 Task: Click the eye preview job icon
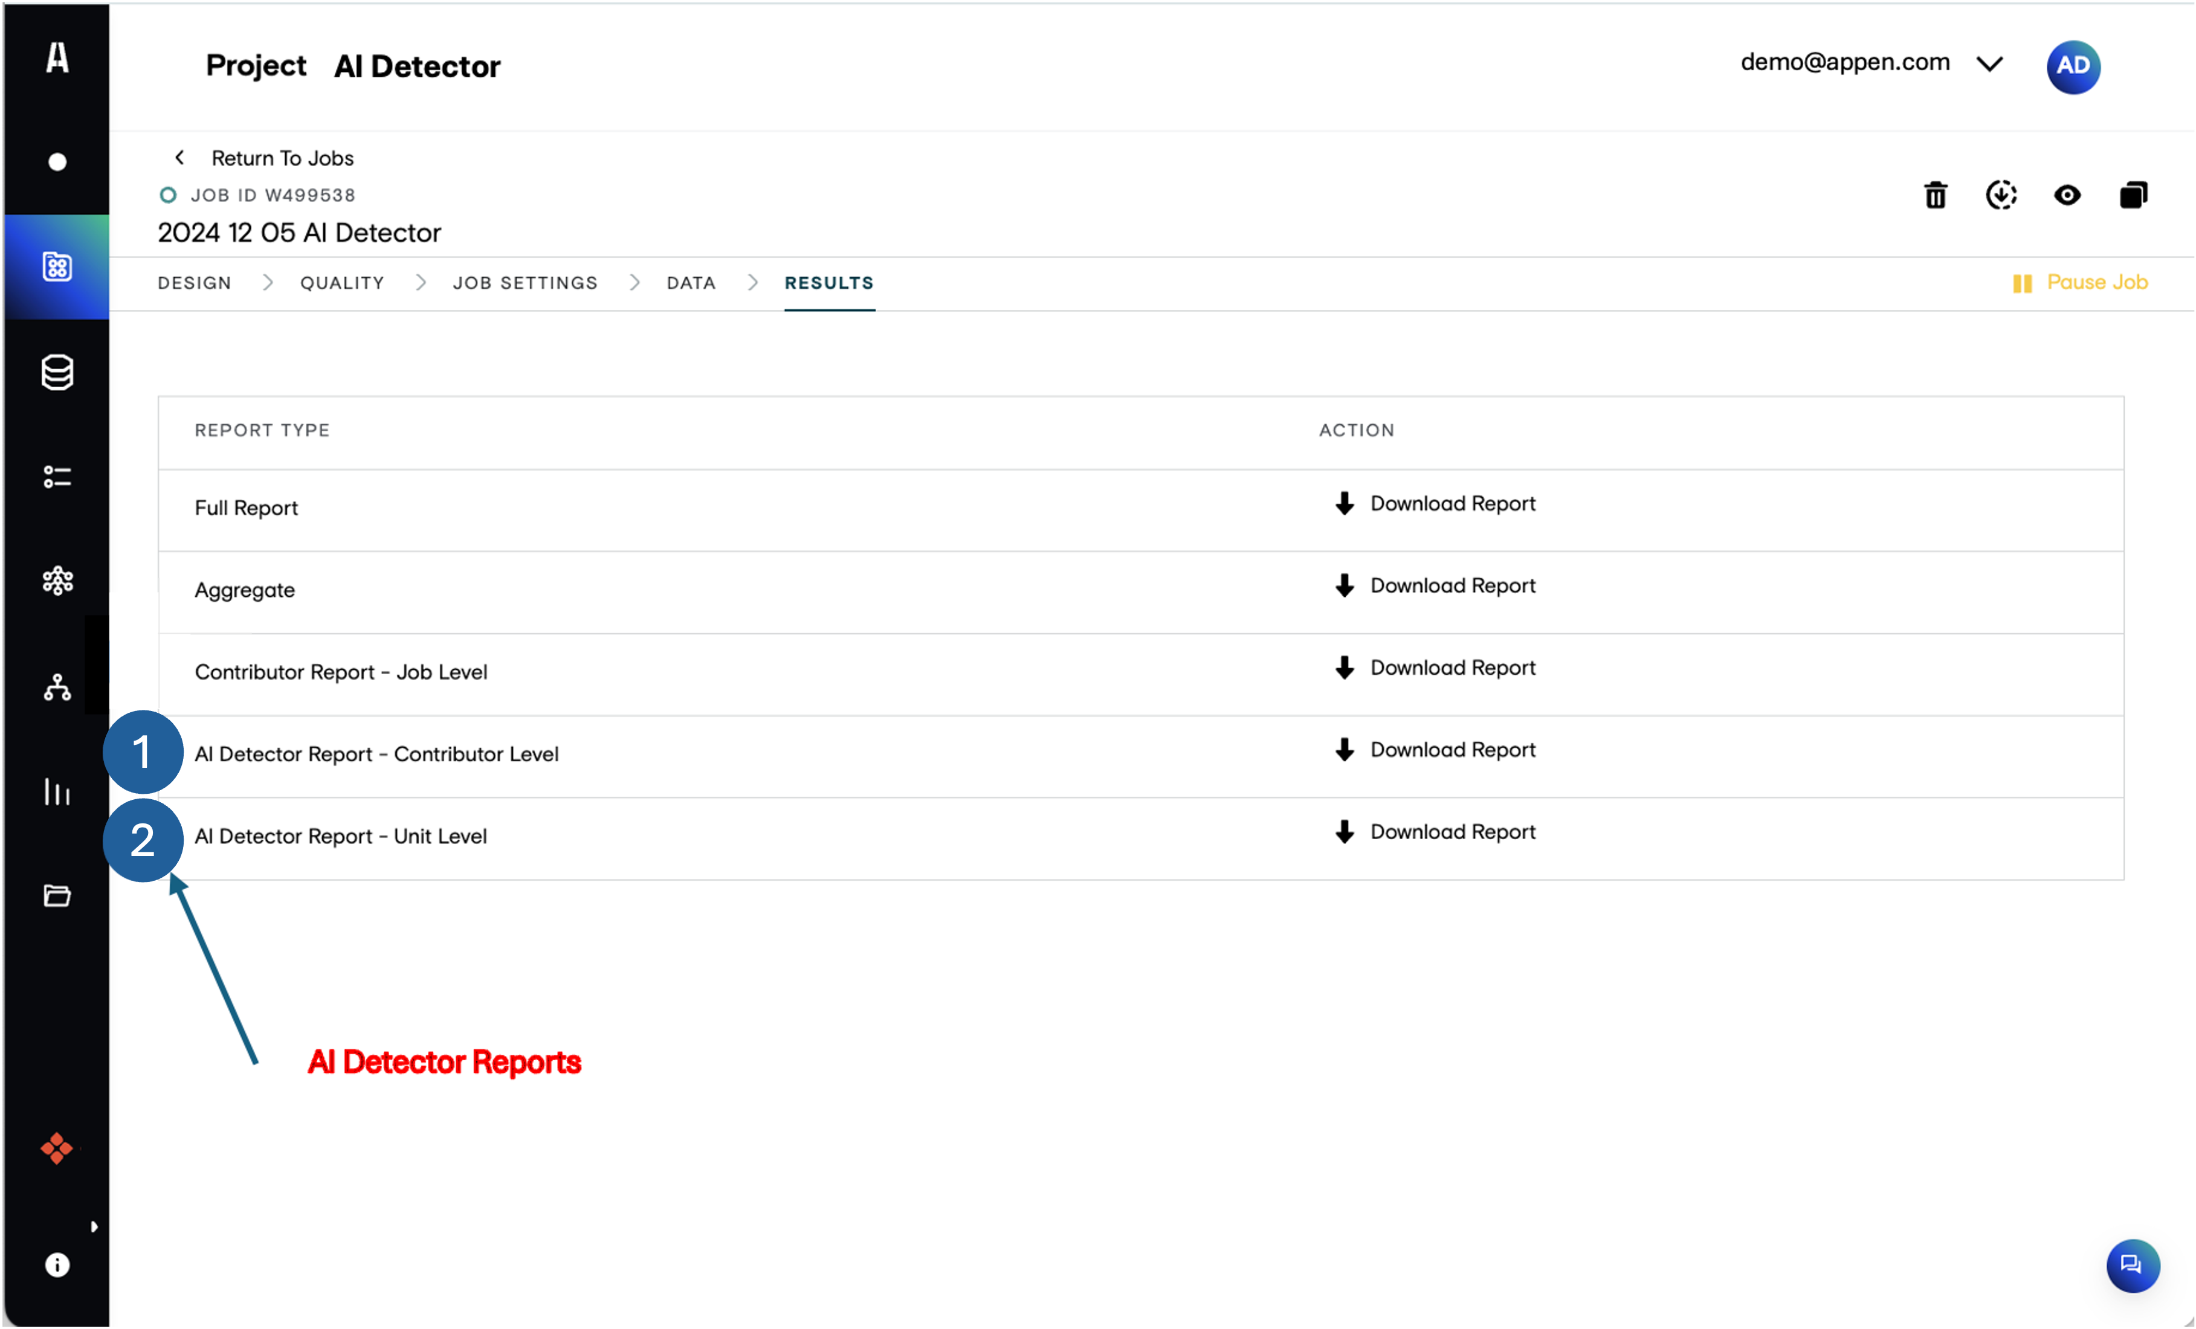point(2067,195)
